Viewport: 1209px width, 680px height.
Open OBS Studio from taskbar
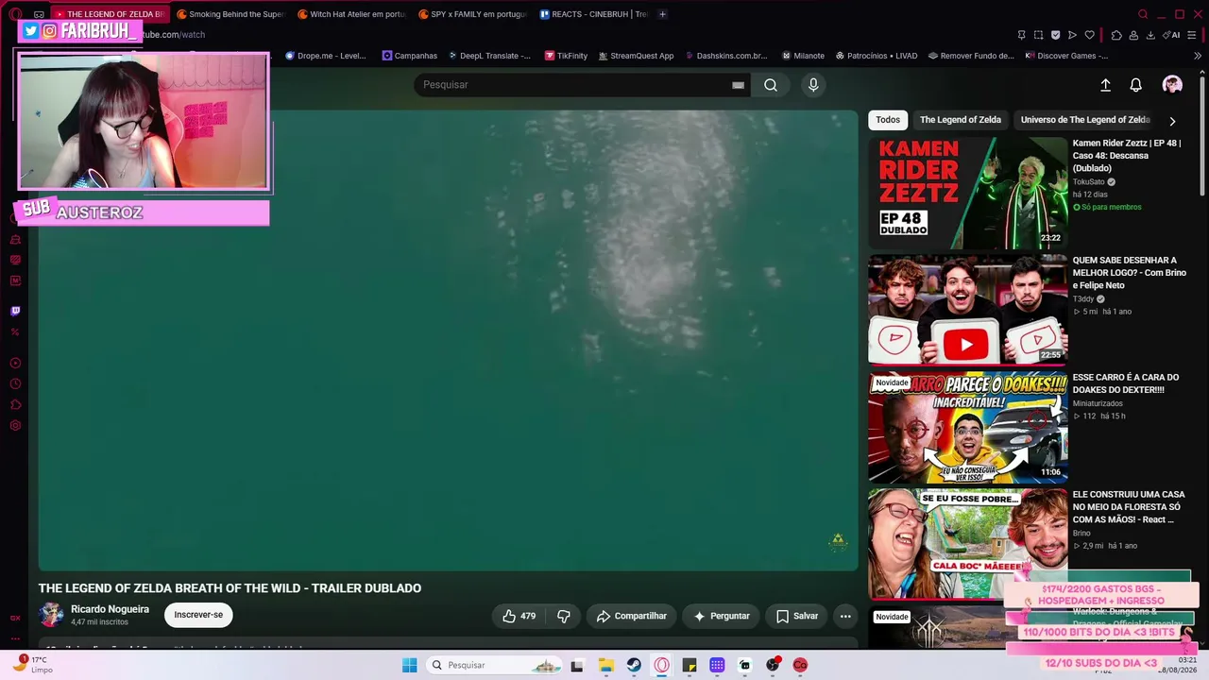(773, 665)
